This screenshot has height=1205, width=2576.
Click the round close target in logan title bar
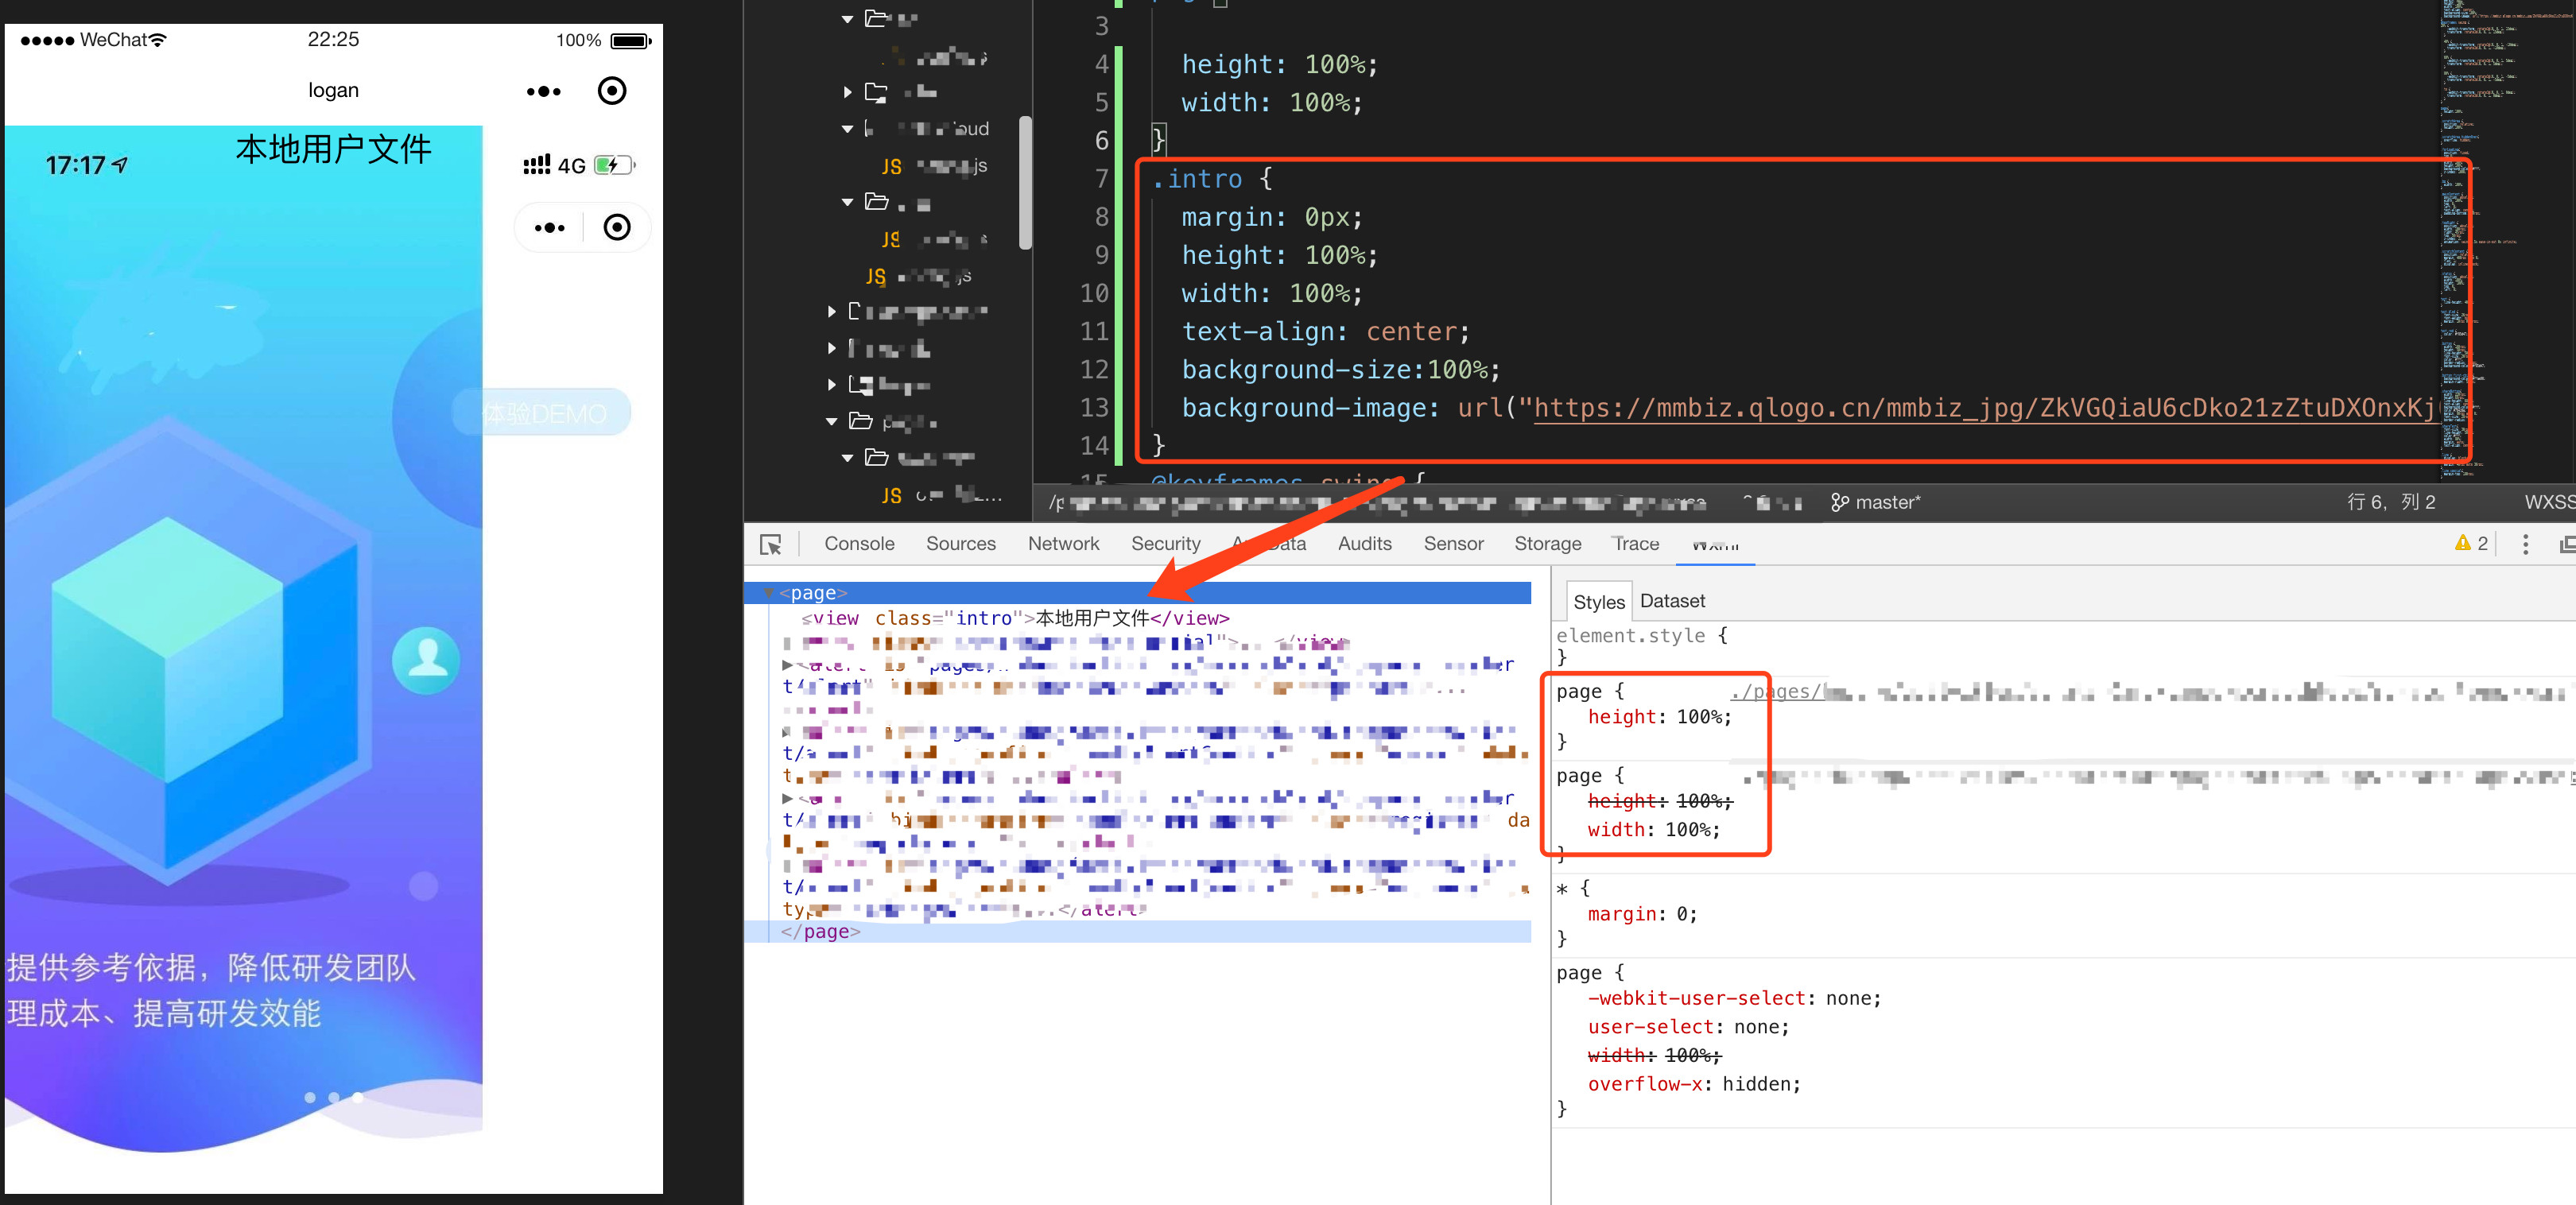612,91
